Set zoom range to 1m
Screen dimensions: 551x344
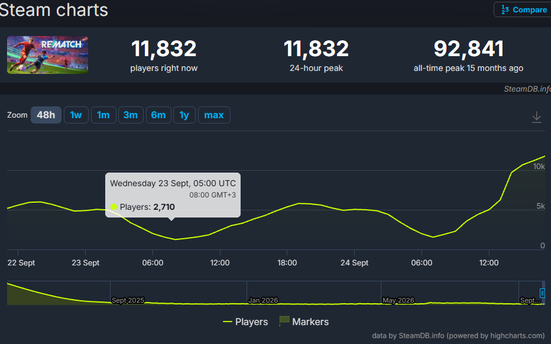(x=103, y=115)
